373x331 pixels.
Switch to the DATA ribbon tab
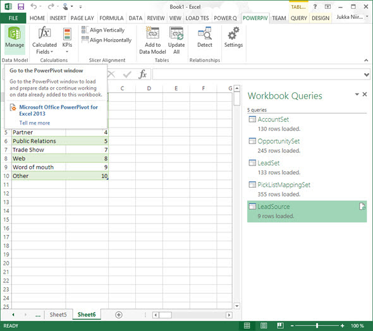pyautogui.click(x=135, y=18)
